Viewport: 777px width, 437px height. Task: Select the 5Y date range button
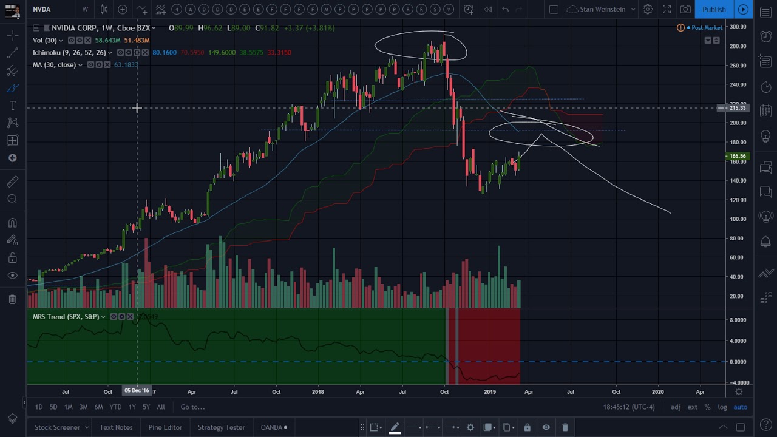click(x=146, y=407)
